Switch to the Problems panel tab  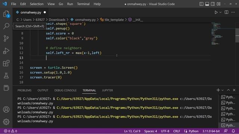(24, 90)
